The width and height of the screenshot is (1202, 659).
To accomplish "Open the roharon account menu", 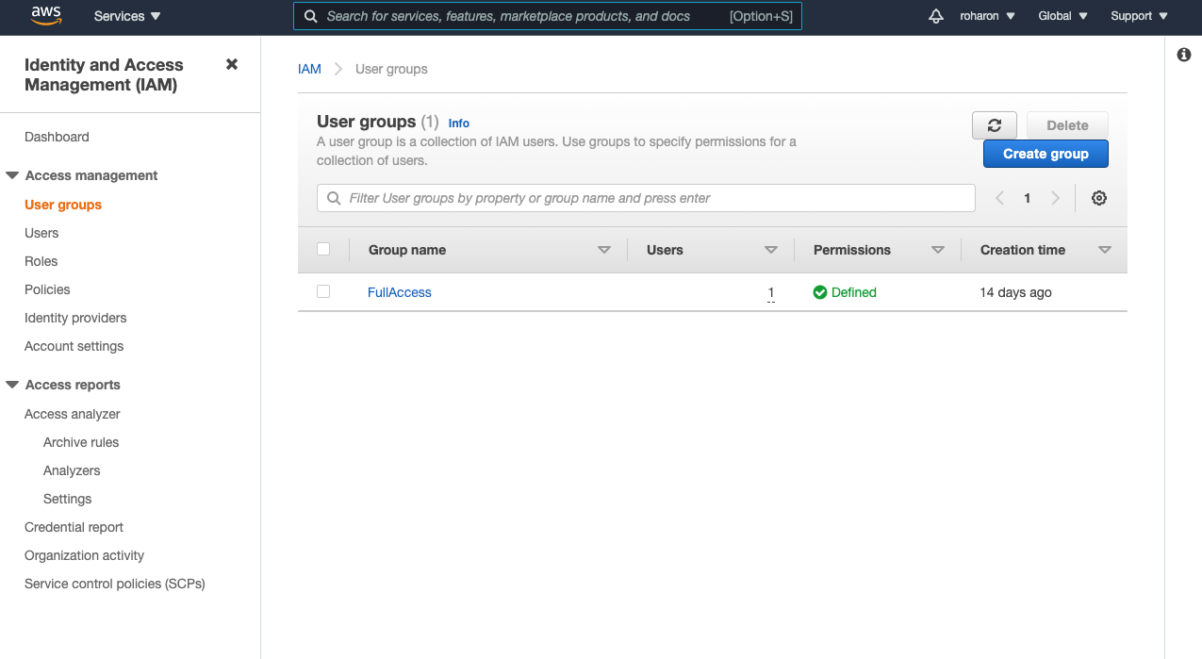I will 987,16.
